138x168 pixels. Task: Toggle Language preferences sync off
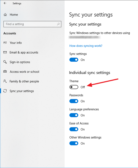tap(74, 115)
